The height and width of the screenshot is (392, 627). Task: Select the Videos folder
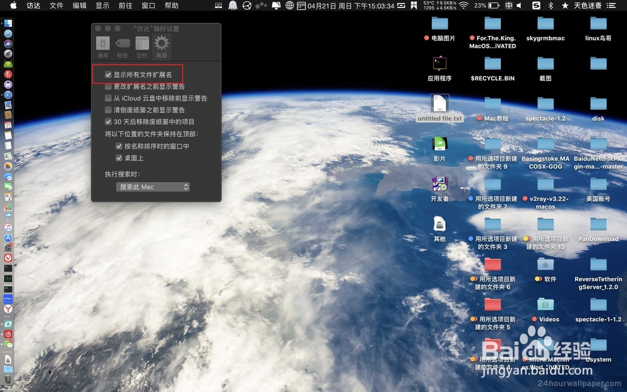(545, 305)
